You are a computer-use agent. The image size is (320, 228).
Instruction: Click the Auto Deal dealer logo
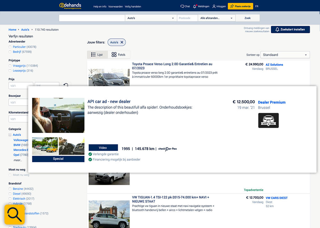coord(268,120)
